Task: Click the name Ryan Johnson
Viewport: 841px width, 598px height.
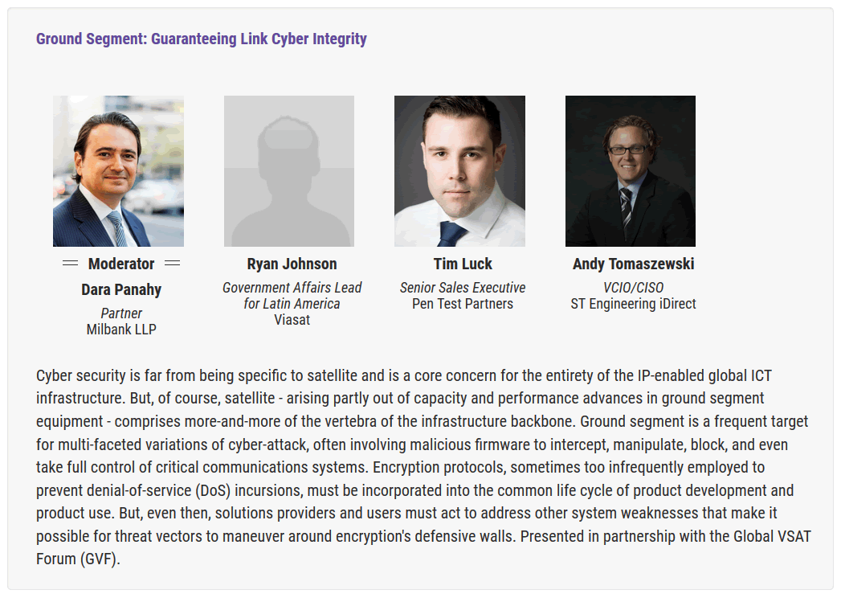Action: click(x=292, y=264)
